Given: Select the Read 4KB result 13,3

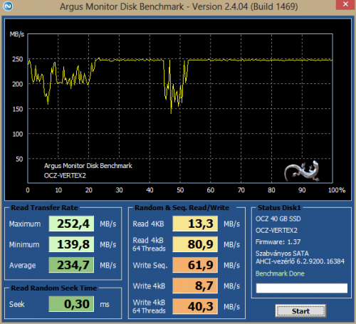Looking at the screenshot, I should (x=195, y=224).
